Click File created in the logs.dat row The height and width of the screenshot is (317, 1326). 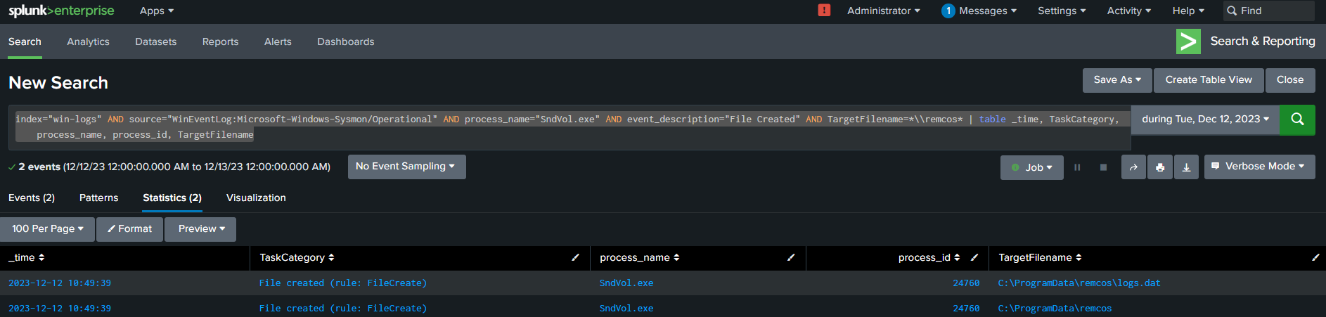343,283
